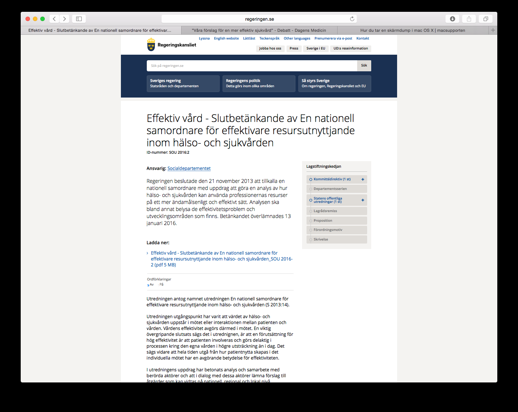Click the Safari address bar
The width and height of the screenshot is (518, 412).
[259, 19]
